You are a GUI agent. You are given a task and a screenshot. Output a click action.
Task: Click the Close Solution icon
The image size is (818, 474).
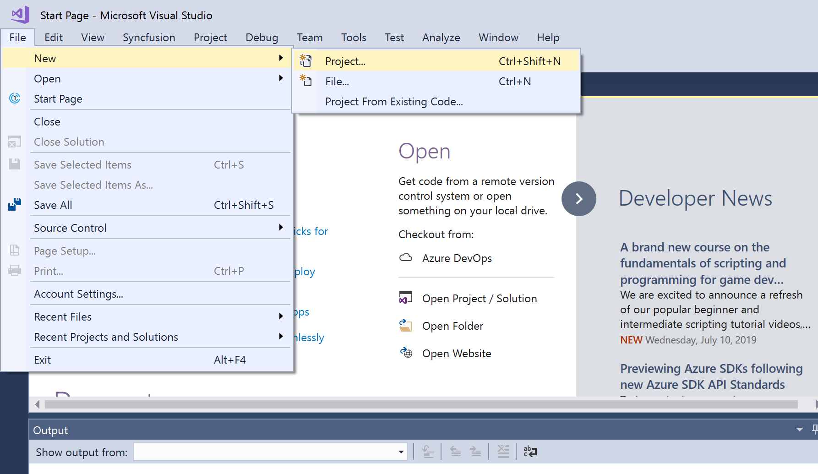[15, 142]
